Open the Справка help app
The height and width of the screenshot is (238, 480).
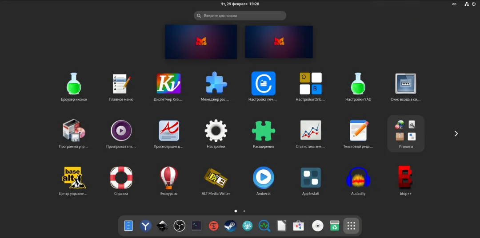[121, 181]
